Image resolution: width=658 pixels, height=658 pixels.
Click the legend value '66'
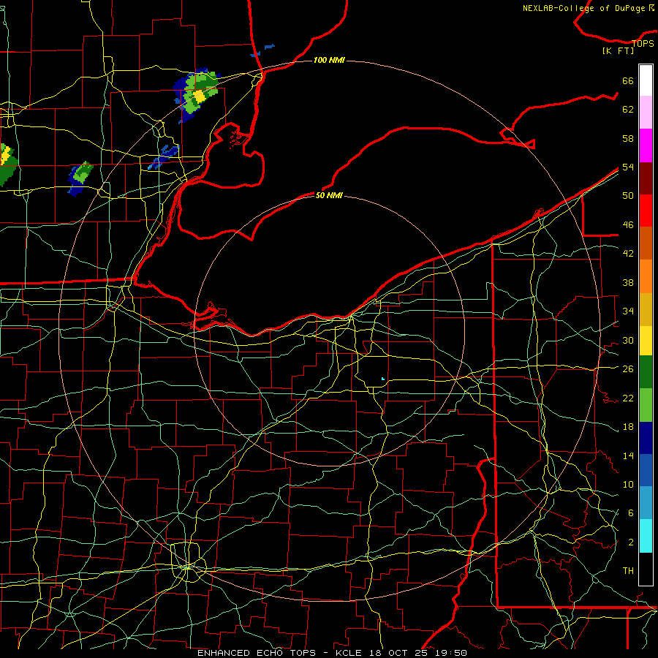coord(628,81)
